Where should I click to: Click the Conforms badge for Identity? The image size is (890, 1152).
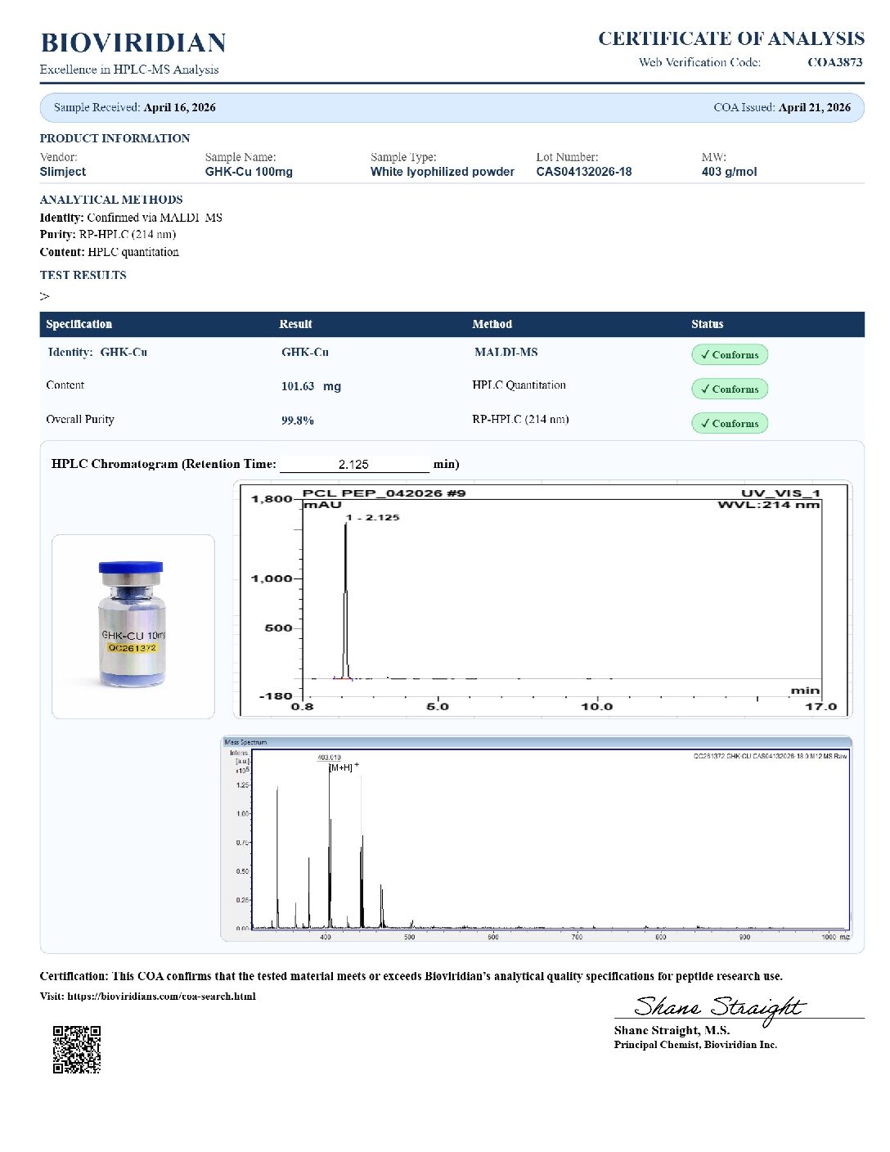(730, 354)
